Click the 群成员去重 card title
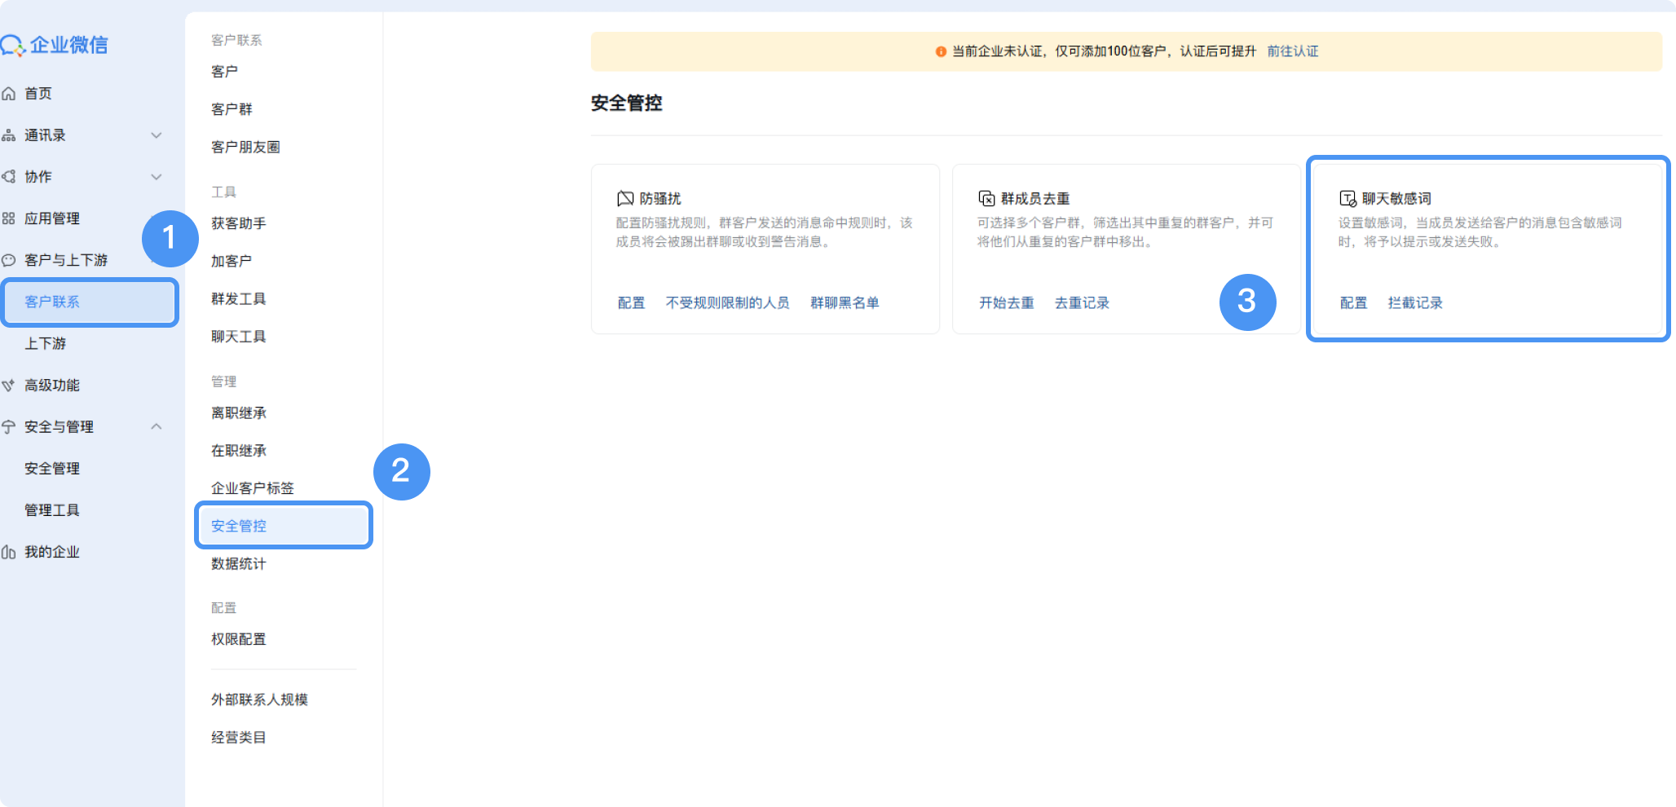Screen dimensions: 1676x807 pyautogui.click(x=1035, y=199)
